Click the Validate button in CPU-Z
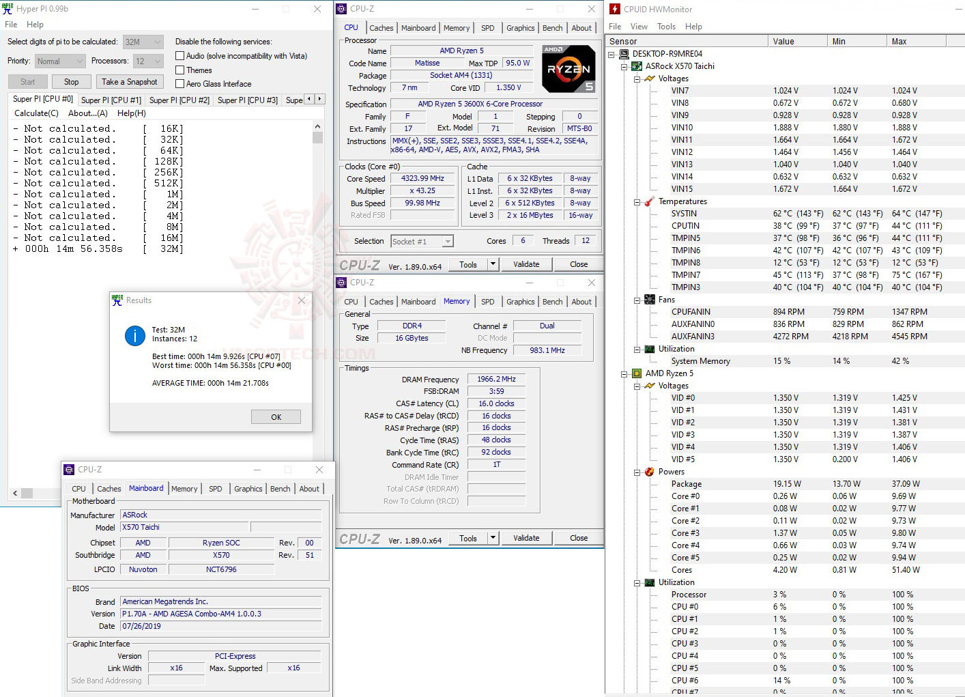The height and width of the screenshot is (697, 965). (526, 264)
